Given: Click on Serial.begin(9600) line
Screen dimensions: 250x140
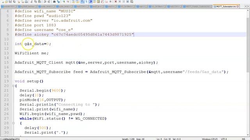Looking at the screenshot, I should pyautogui.click(x=43, y=91).
